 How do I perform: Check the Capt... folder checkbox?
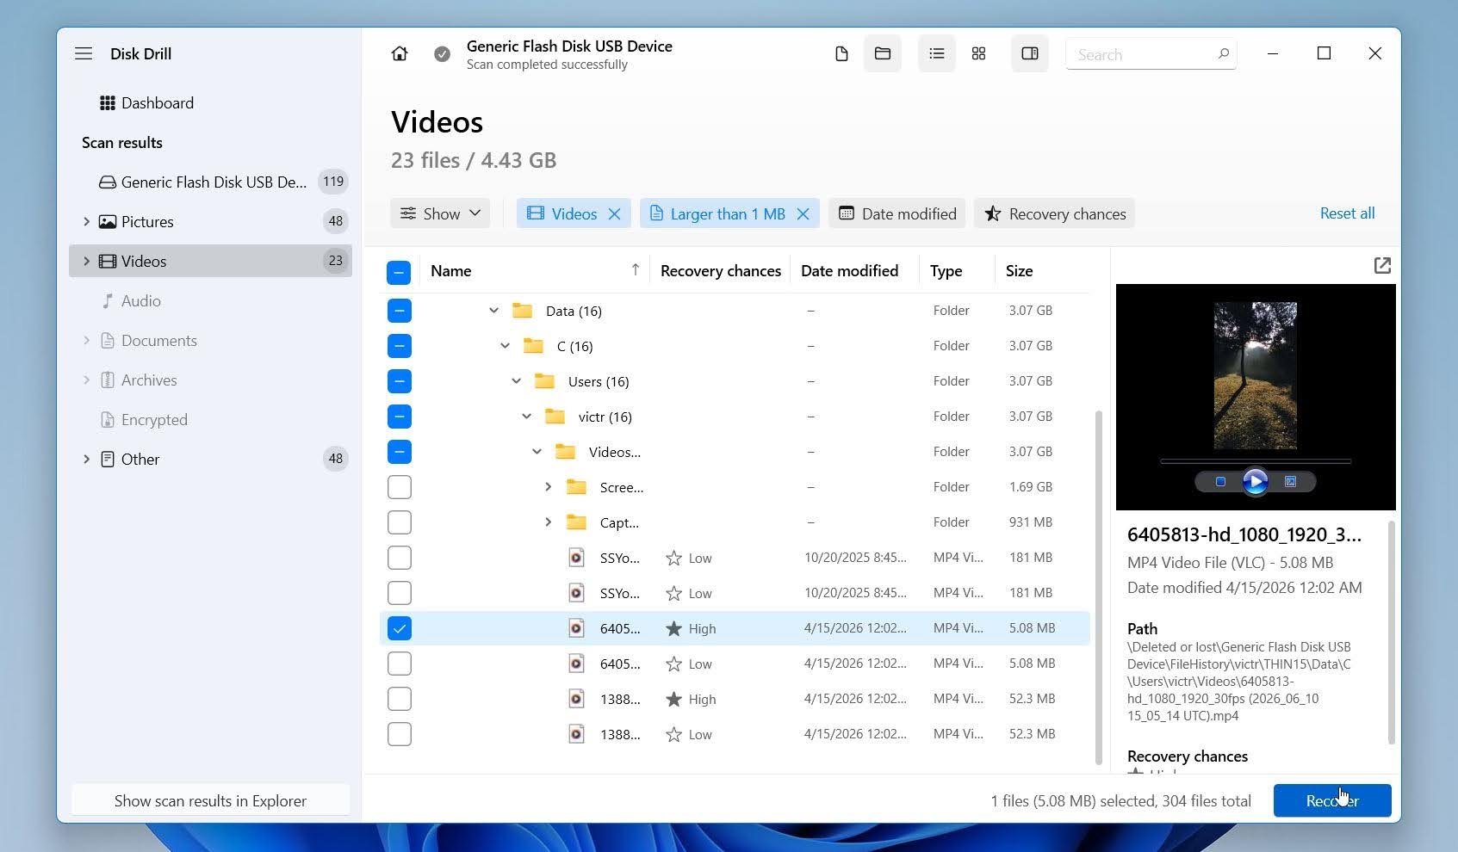coord(400,522)
